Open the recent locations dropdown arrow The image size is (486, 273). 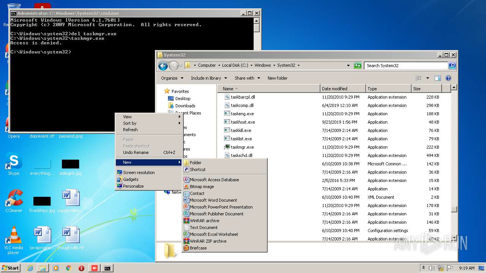click(181, 66)
